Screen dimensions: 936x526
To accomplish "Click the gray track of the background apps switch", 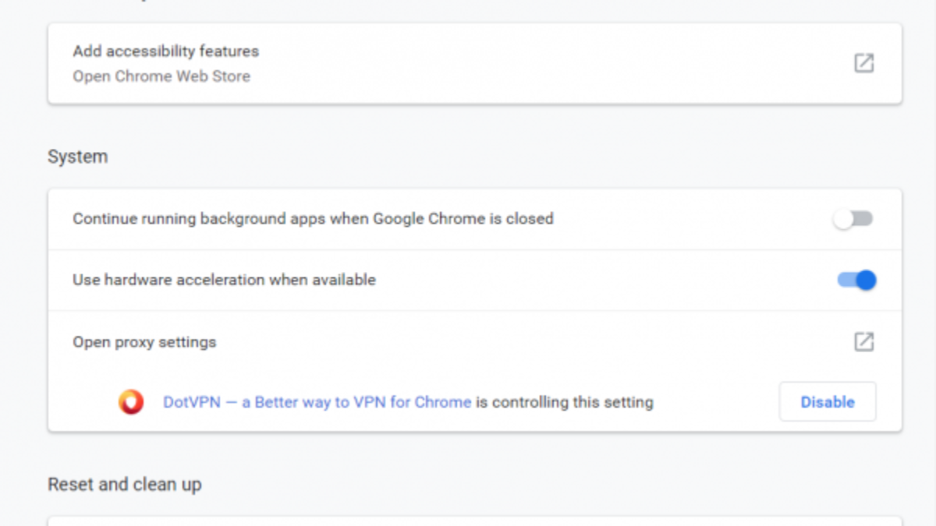I will pos(863,219).
